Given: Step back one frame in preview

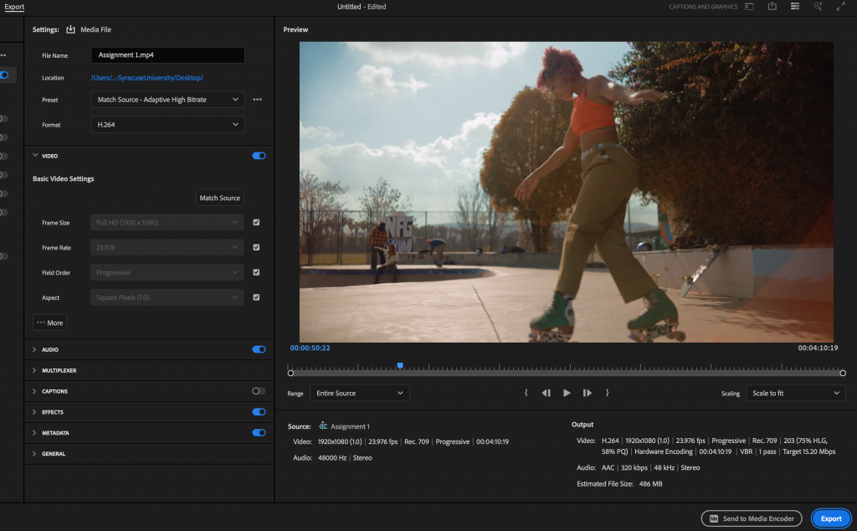Looking at the screenshot, I should click(546, 393).
